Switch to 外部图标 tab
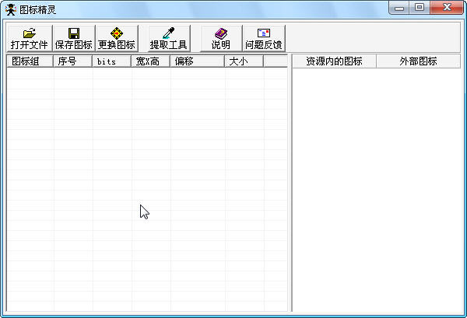This screenshot has width=467, height=318. (x=418, y=61)
